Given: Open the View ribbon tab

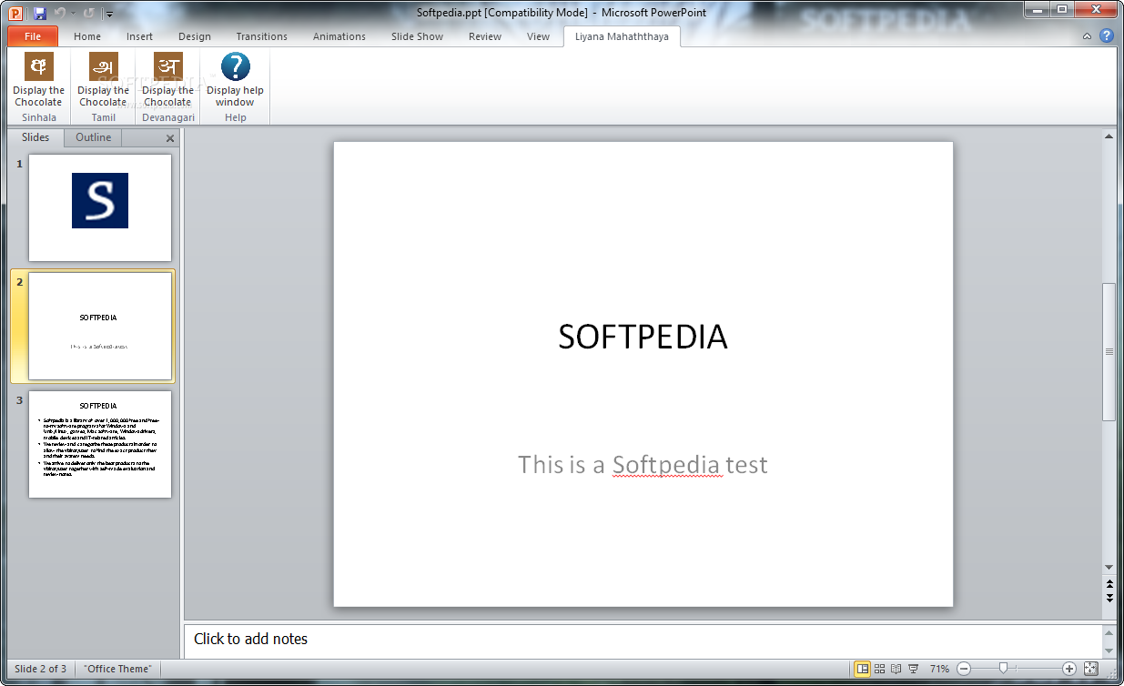Looking at the screenshot, I should (x=538, y=36).
